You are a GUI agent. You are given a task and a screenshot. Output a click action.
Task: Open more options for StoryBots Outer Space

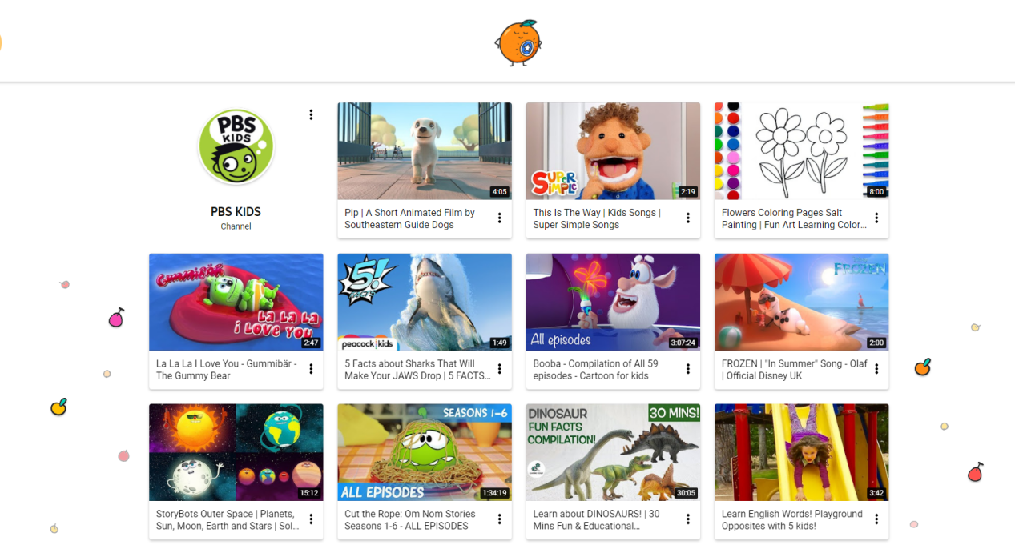click(x=311, y=519)
